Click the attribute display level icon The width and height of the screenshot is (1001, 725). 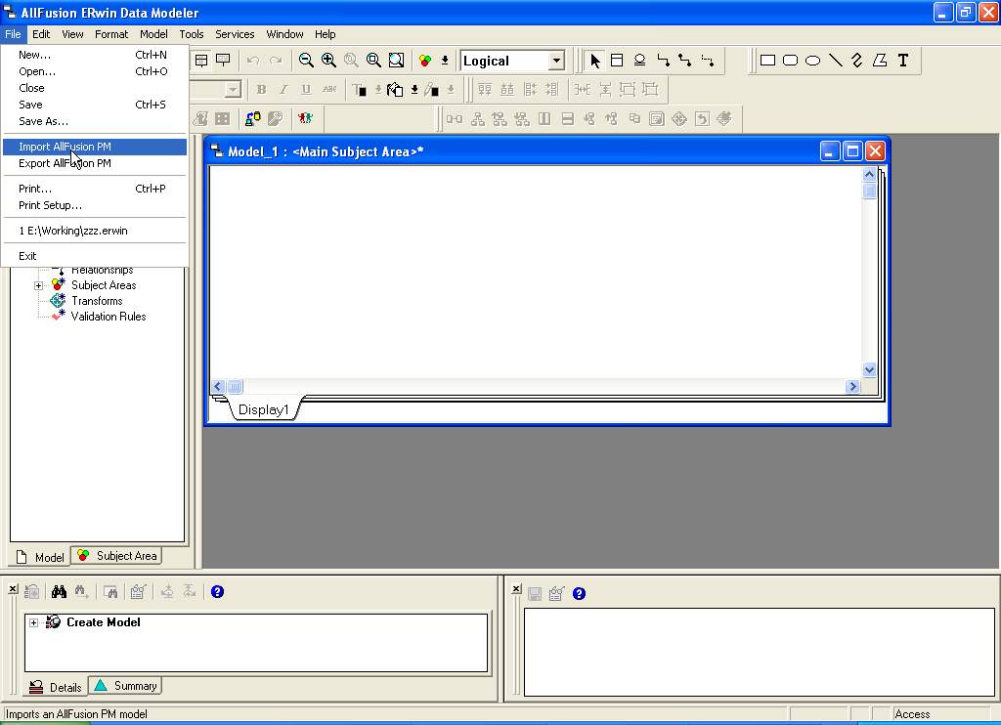tap(201, 61)
